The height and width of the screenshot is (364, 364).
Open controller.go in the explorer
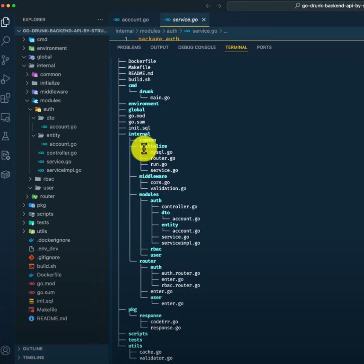click(x=61, y=153)
